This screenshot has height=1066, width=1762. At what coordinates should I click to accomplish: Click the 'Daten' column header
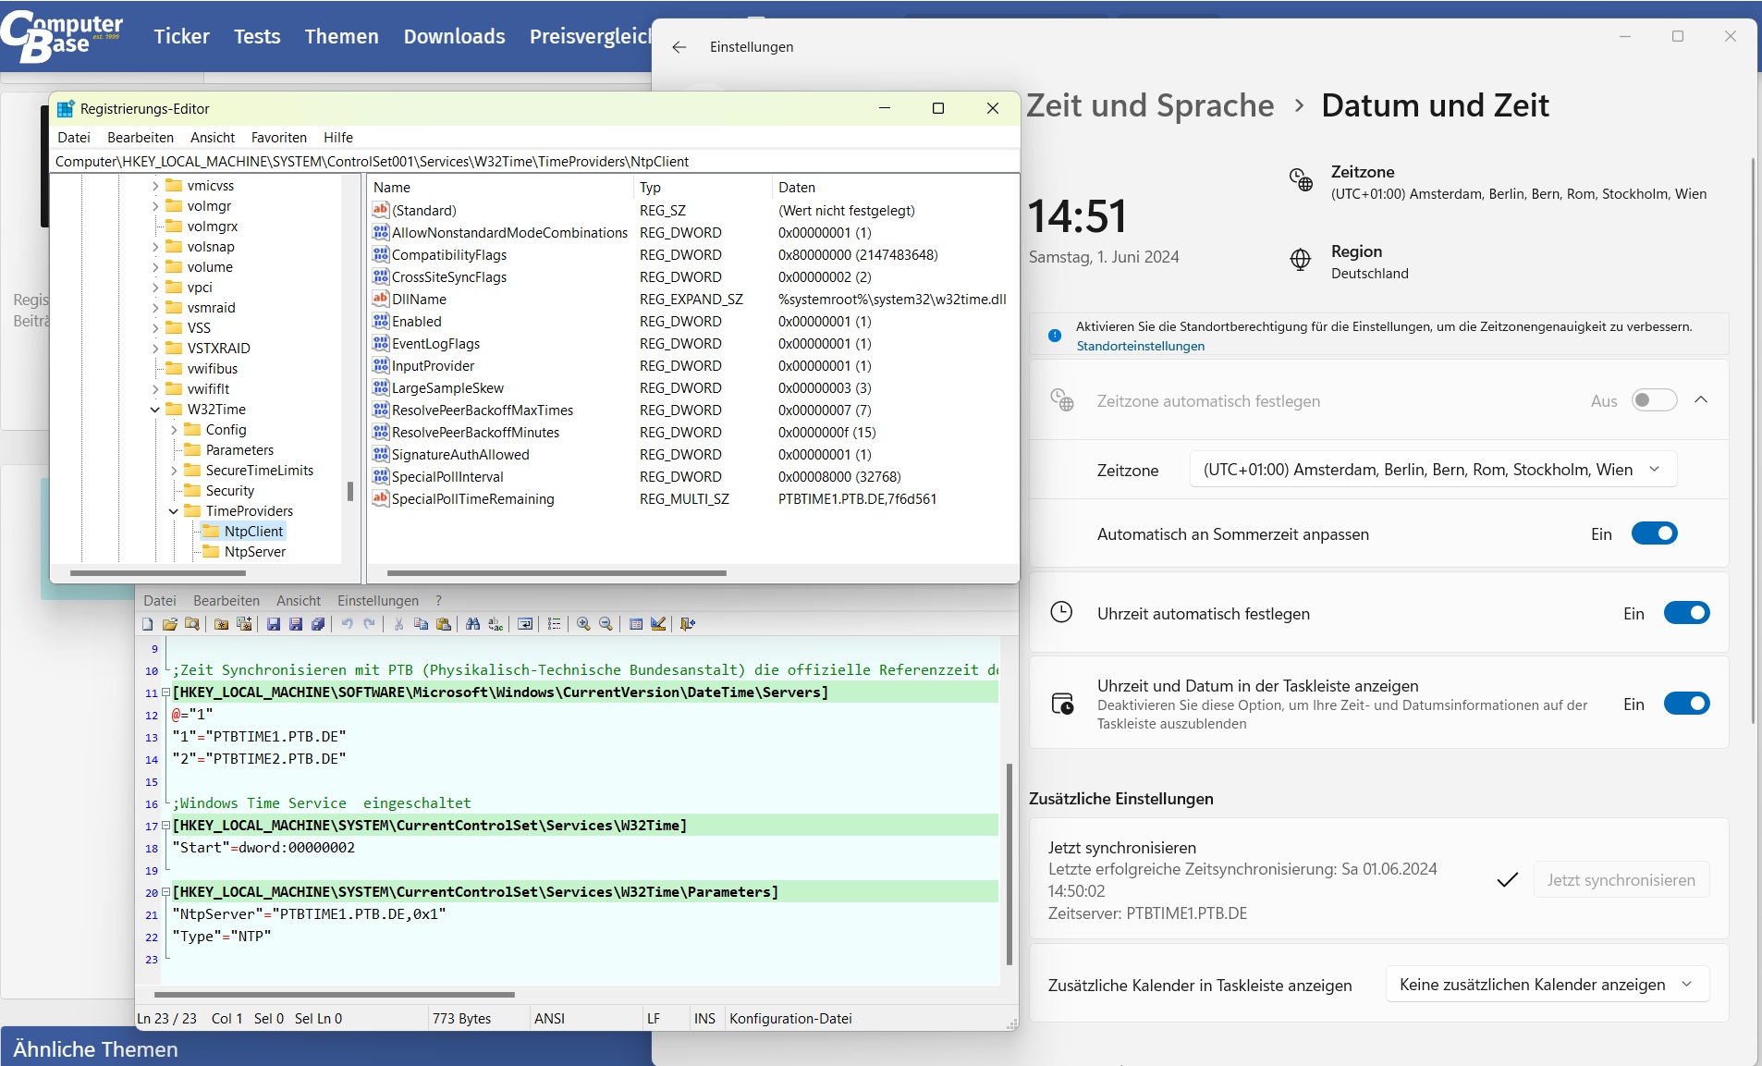point(797,188)
